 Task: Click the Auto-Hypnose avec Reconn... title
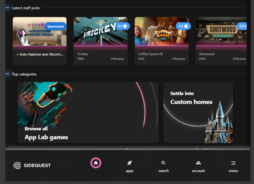pos(40,54)
